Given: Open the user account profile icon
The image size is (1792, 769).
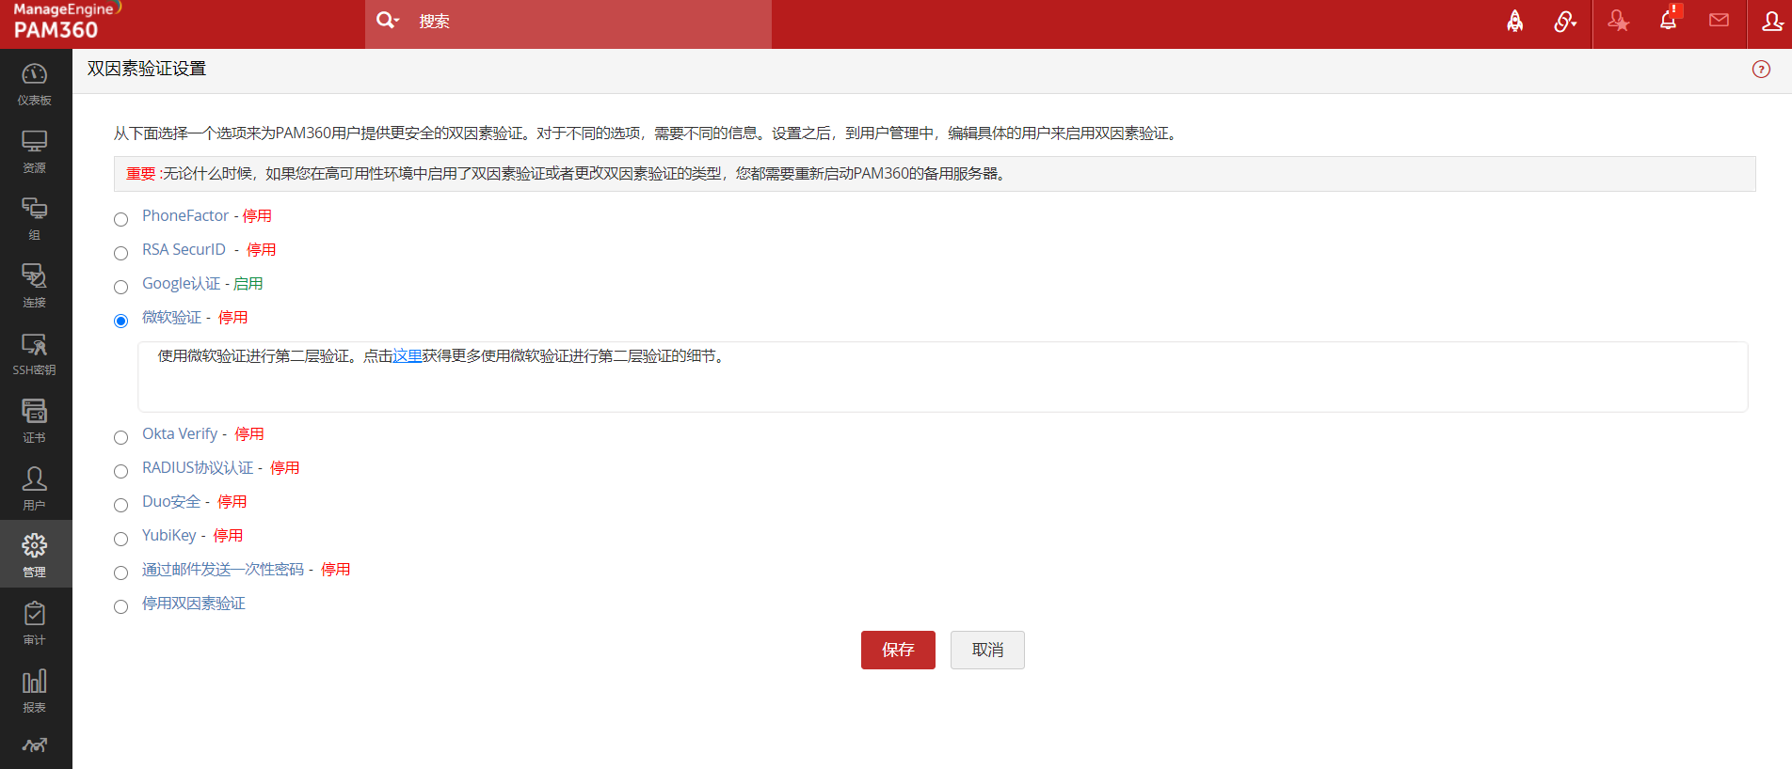Looking at the screenshot, I should coord(1772,21).
